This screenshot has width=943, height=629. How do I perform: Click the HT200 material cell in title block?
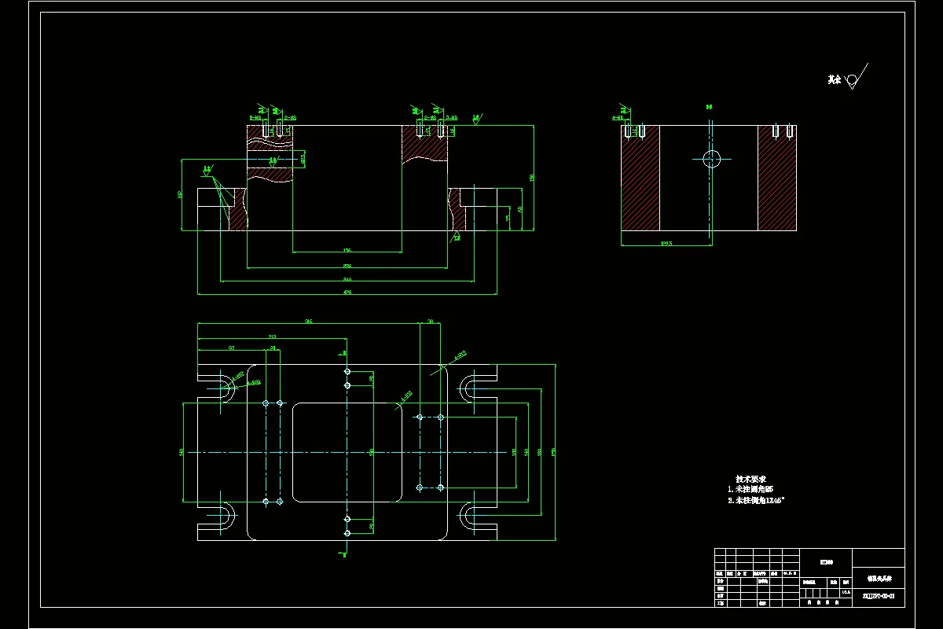click(826, 562)
